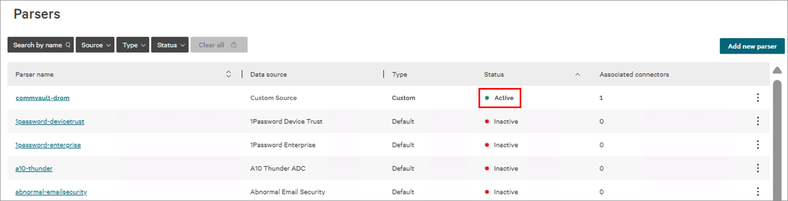The image size is (788, 201).
Task: Open kebab menu for commvault-drom row
Action: pos(758,98)
